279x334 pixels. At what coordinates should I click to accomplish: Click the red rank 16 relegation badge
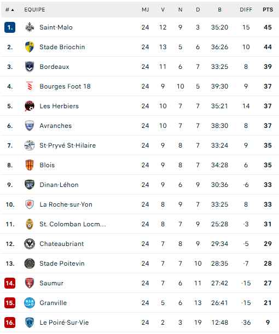[x=10, y=323]
